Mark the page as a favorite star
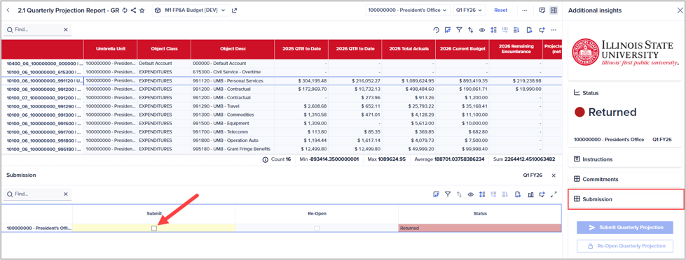 pos(142,10)
